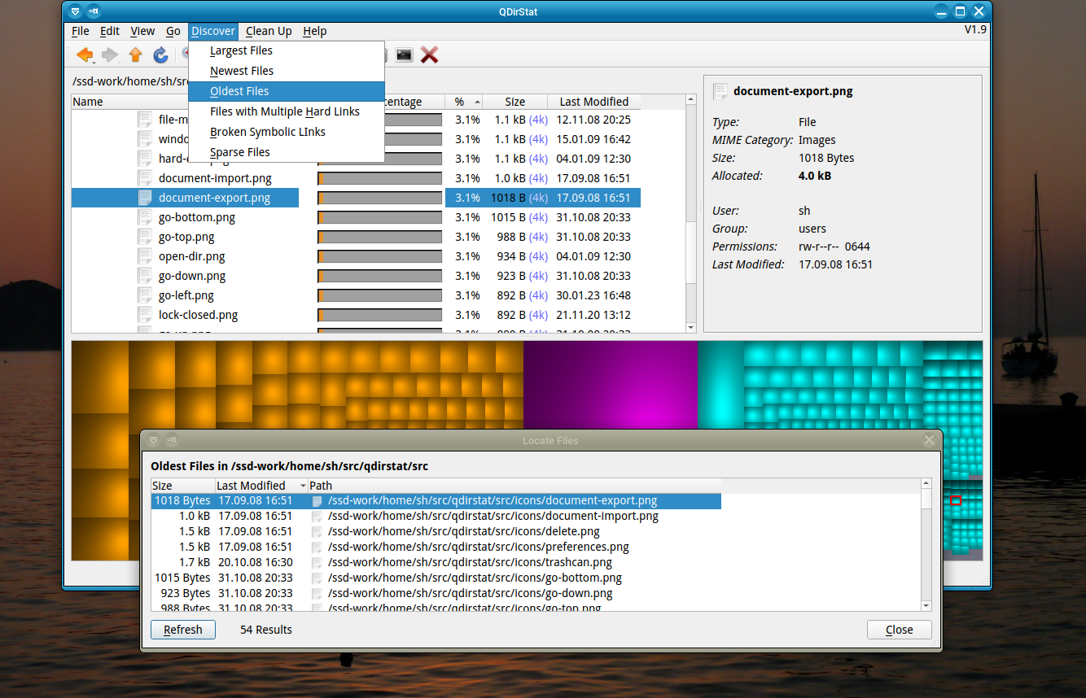Go up one directory level with orange up arrow
The image size is (1086, 698).
pyautogui.click(x=135, y=55)
